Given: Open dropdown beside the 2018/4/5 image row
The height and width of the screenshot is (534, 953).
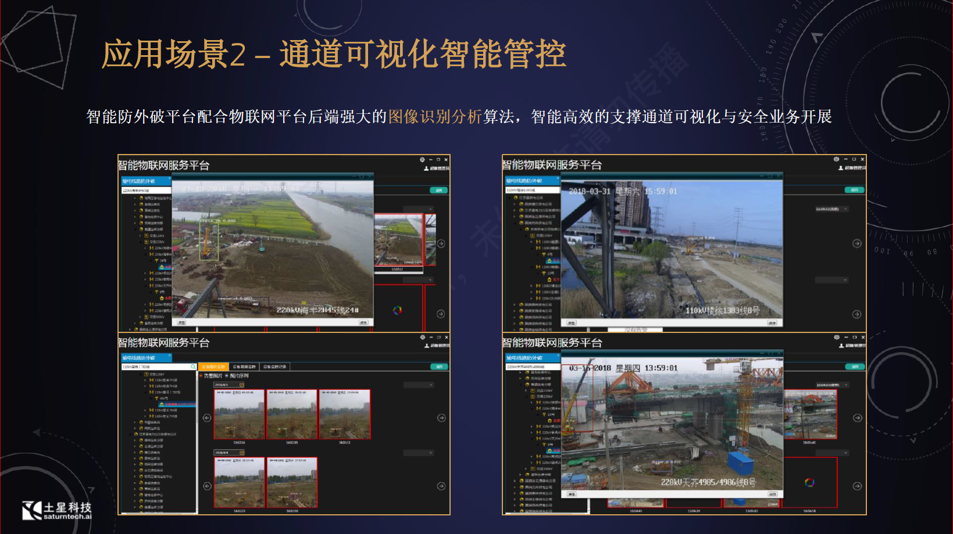Looking at the screenshot, I should [x=419, y=385].
